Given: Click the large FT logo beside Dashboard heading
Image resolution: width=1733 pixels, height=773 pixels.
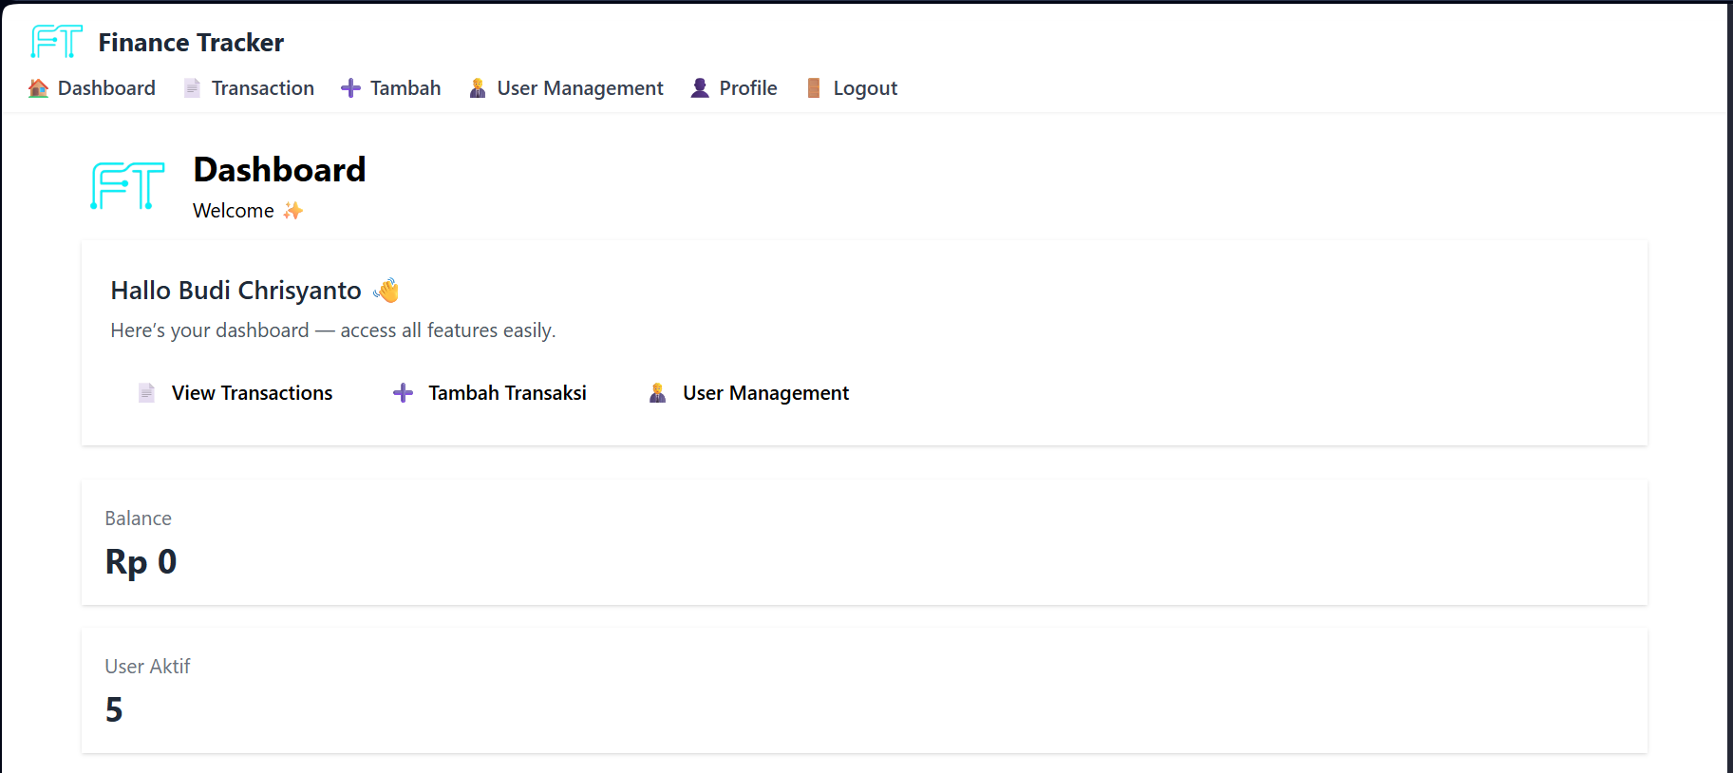Looking at the screenshot, I should [127, 185].
